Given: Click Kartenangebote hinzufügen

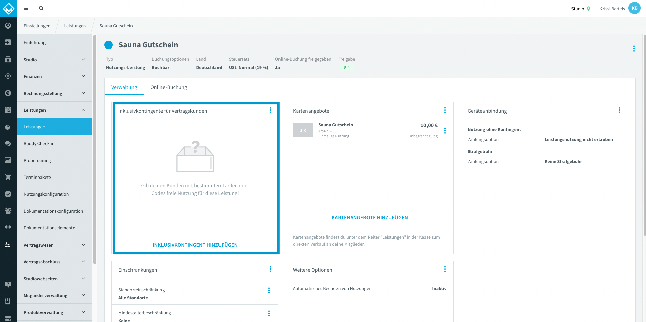Looking at the screenshot, I should coord(370,218).
